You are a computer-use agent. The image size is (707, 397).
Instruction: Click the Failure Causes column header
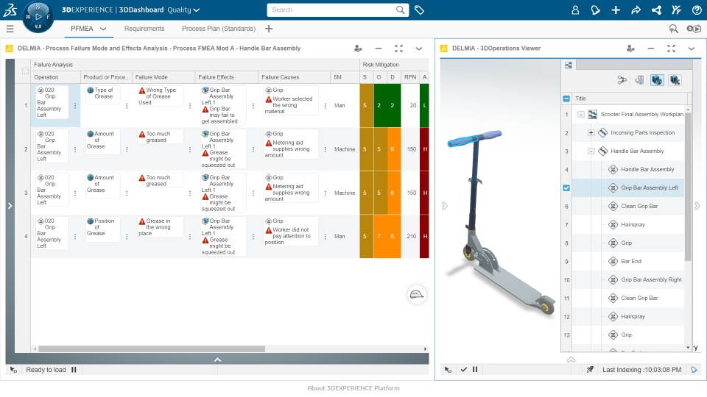pos(294,77)
